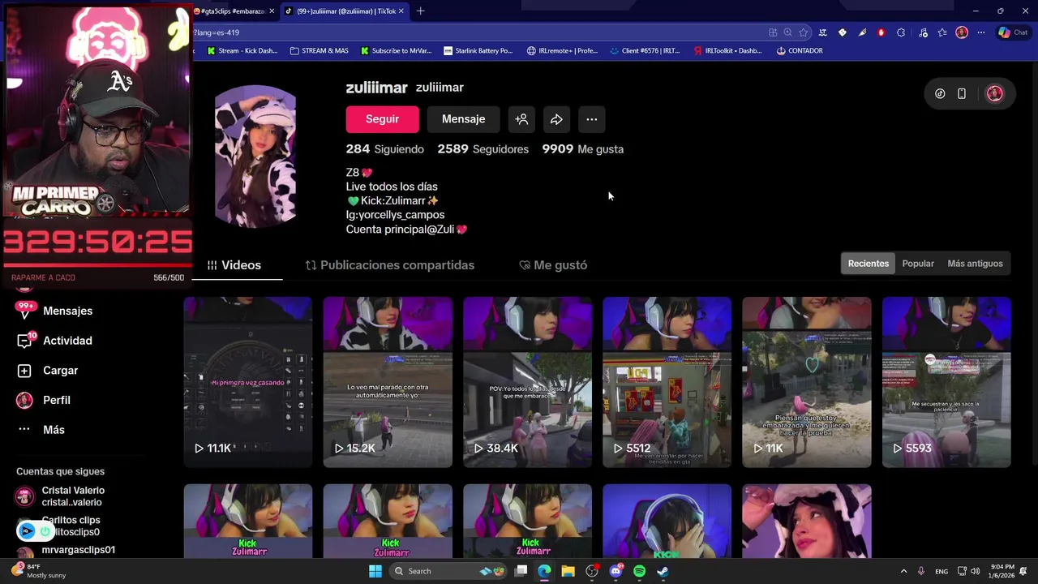This screenshot has width=1038, height=584.
Task: Open File Explorer from the taskbar
Action: [x=568, y=571]
